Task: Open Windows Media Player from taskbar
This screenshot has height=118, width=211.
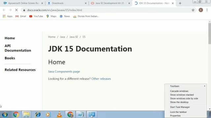Action: click(48, 114)
